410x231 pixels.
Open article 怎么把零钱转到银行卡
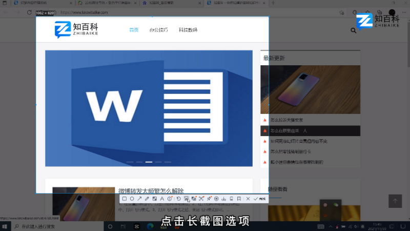(x=291, y=151)
